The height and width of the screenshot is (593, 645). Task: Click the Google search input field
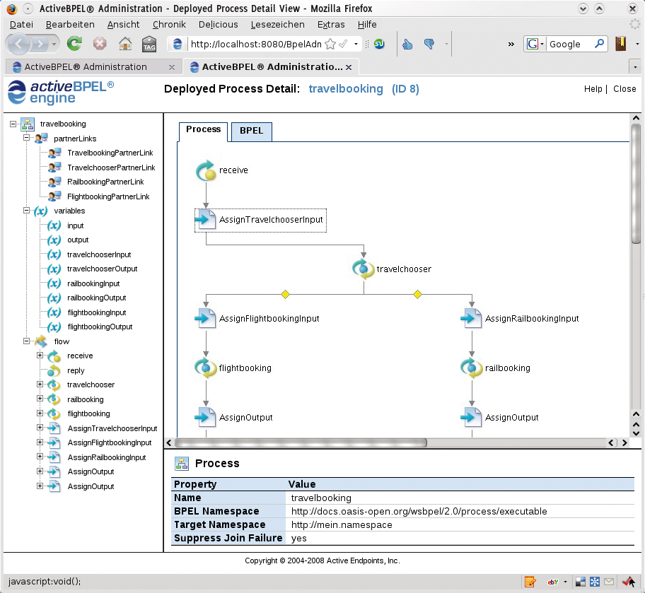(x=571, y=44)
